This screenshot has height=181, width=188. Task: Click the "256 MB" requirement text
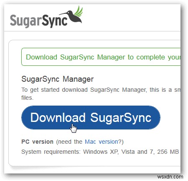click(168, 152)
